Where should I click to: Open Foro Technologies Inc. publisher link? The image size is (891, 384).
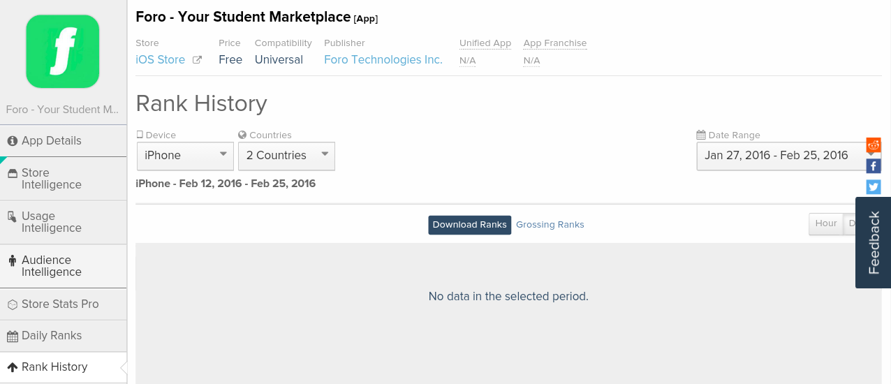point(383,60)
